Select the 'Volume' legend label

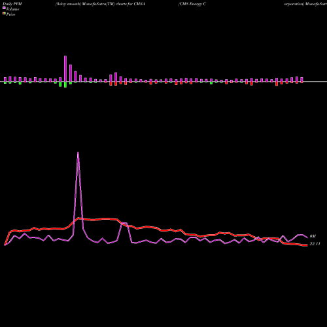pyautogui.click(x=12, y=9)
